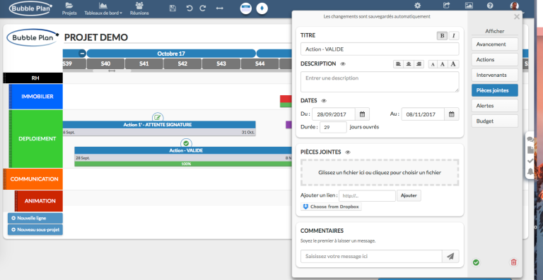Image resolution: width=543 pixels, height=280 pixels.
Task: Toggle visibility eye next to DATES
Action: (x=324, y=101)
